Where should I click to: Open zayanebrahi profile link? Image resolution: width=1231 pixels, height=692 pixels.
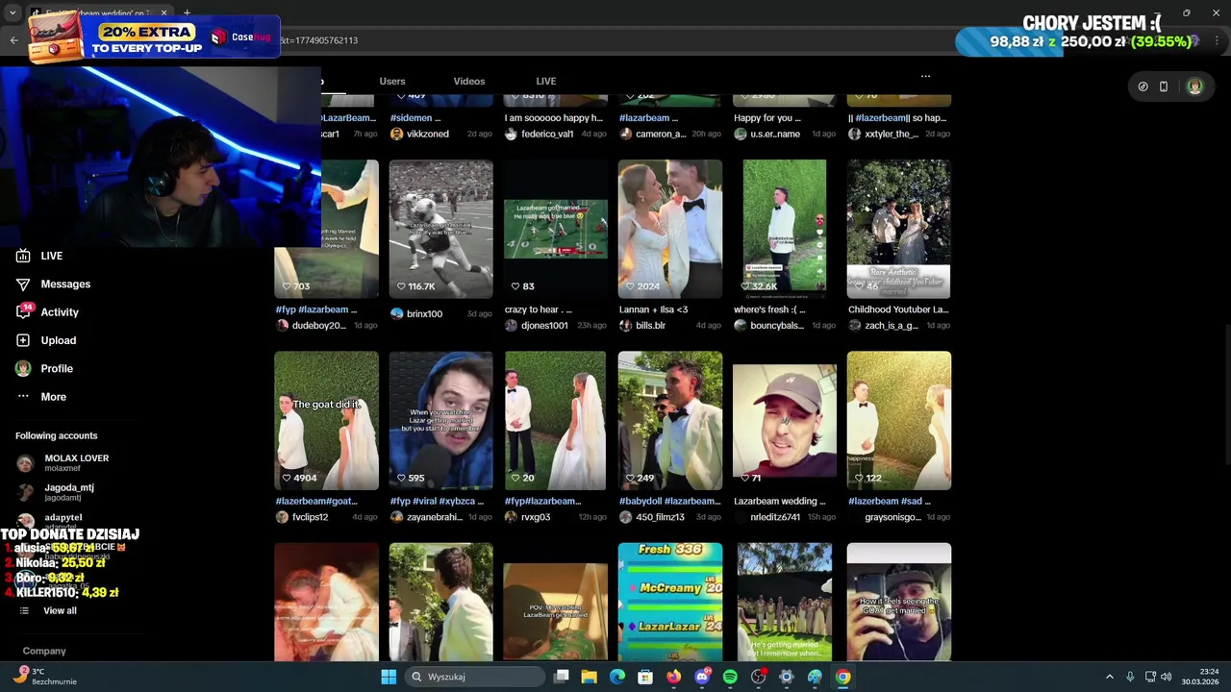[435, 517]
